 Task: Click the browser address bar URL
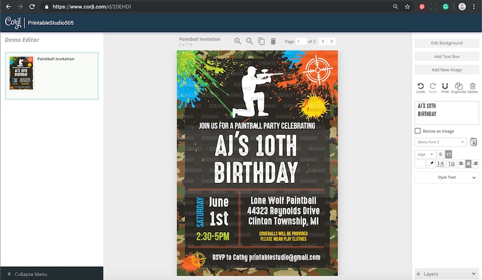[x=92, y=7]
